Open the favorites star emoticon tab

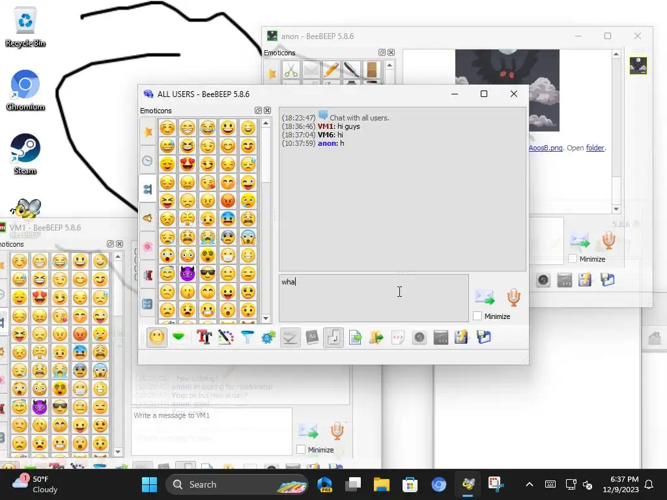148,132
